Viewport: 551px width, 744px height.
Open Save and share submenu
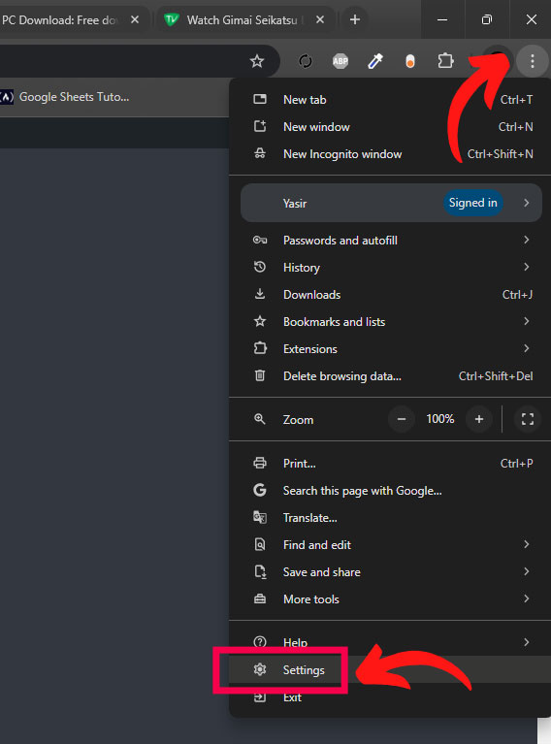[x=390, y=571]
